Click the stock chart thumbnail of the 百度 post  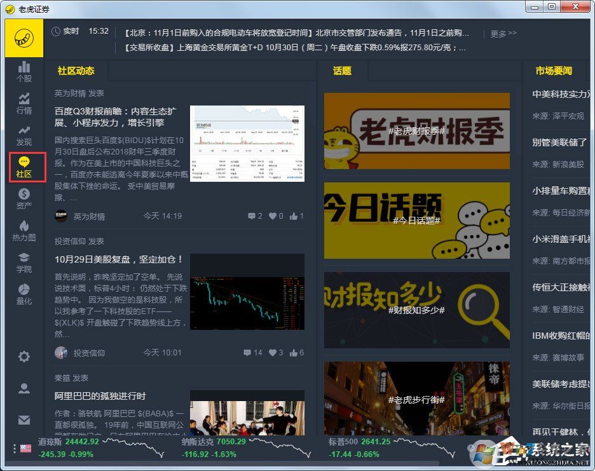[x=247, y=144]
